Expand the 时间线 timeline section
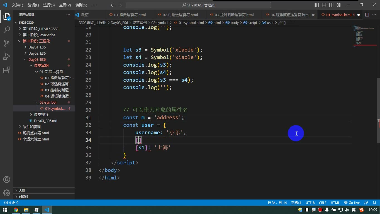Screen dimensions: 380x214 43,197
